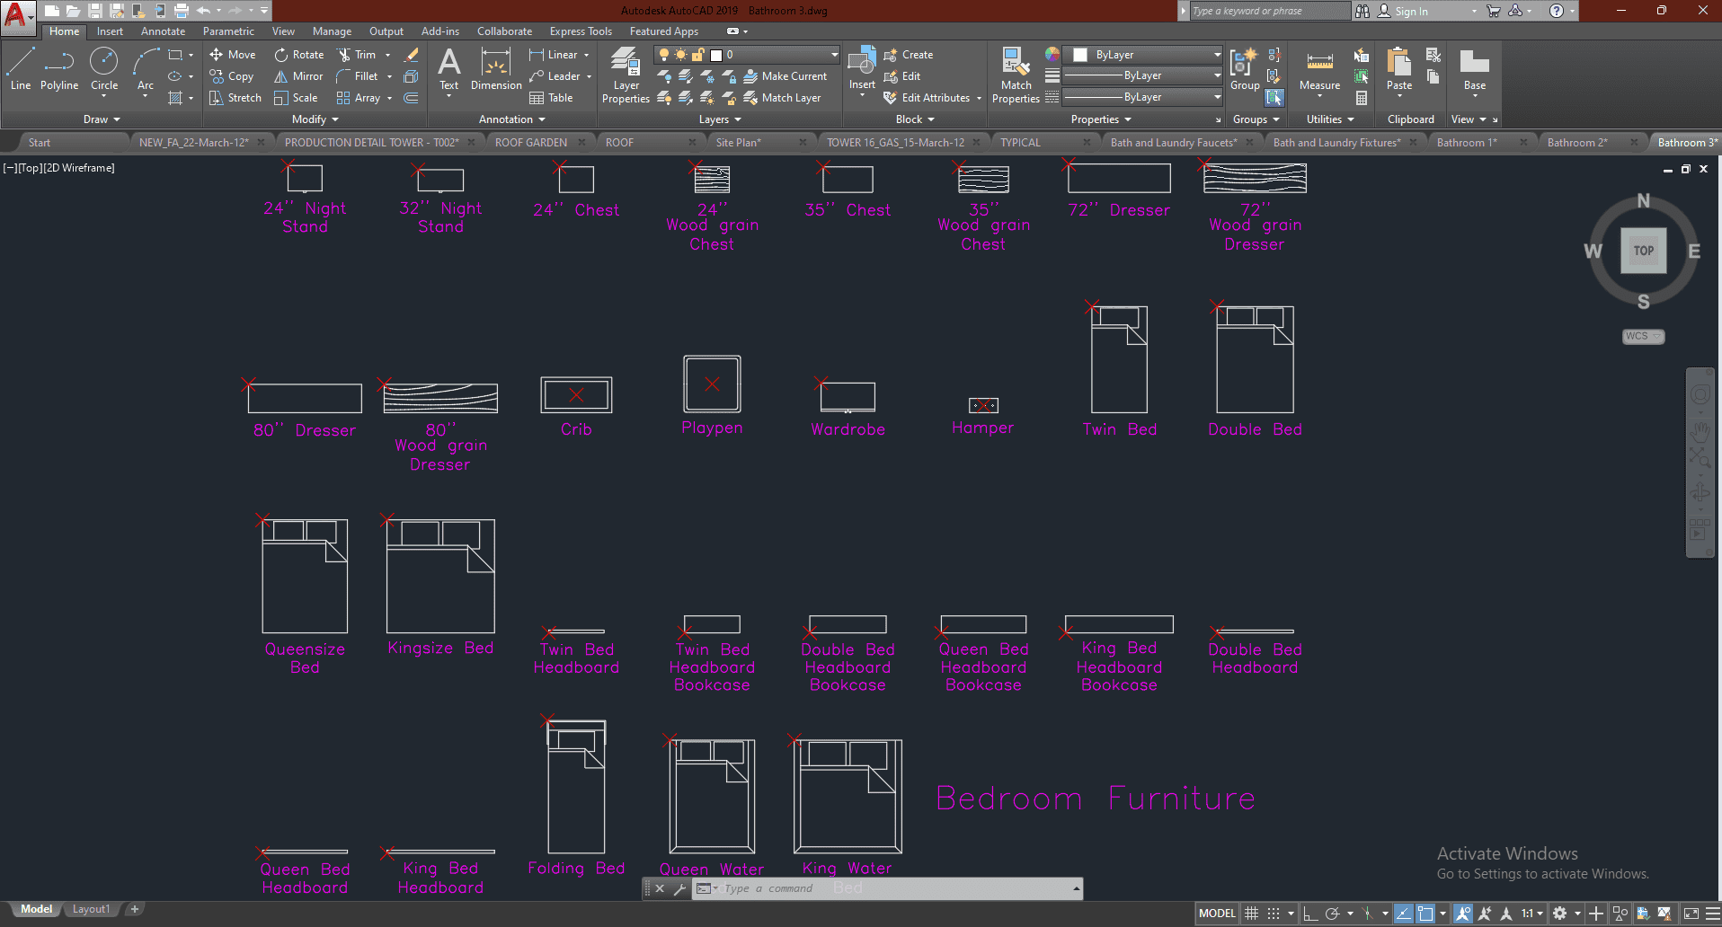Toggle ortho mode in status bar

coord(1310,914)
